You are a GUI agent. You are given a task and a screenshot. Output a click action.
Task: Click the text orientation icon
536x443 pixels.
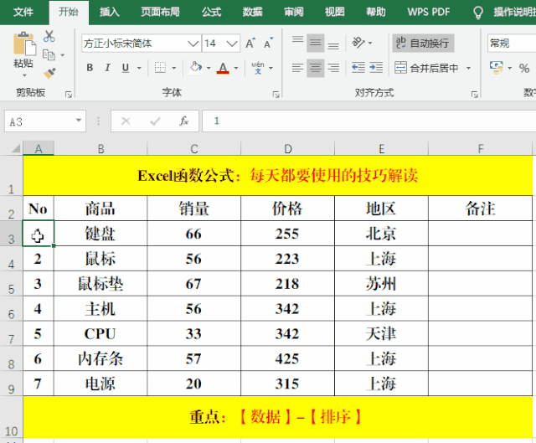click(x=360, y=43)
